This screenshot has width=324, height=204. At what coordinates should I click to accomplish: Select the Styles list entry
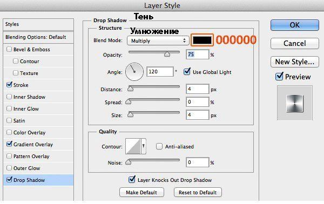coord(38,24)
